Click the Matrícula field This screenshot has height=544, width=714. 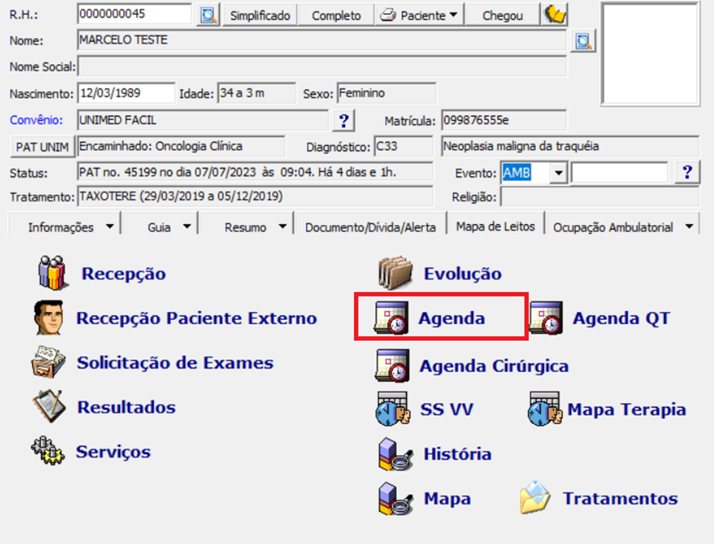(504, 120)
